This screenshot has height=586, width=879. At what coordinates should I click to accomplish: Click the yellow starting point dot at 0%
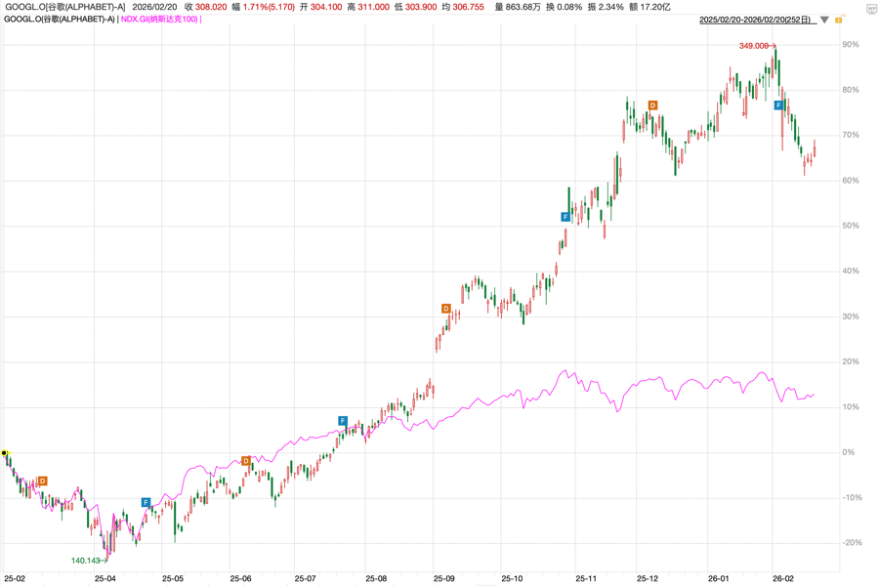(5, 453)
